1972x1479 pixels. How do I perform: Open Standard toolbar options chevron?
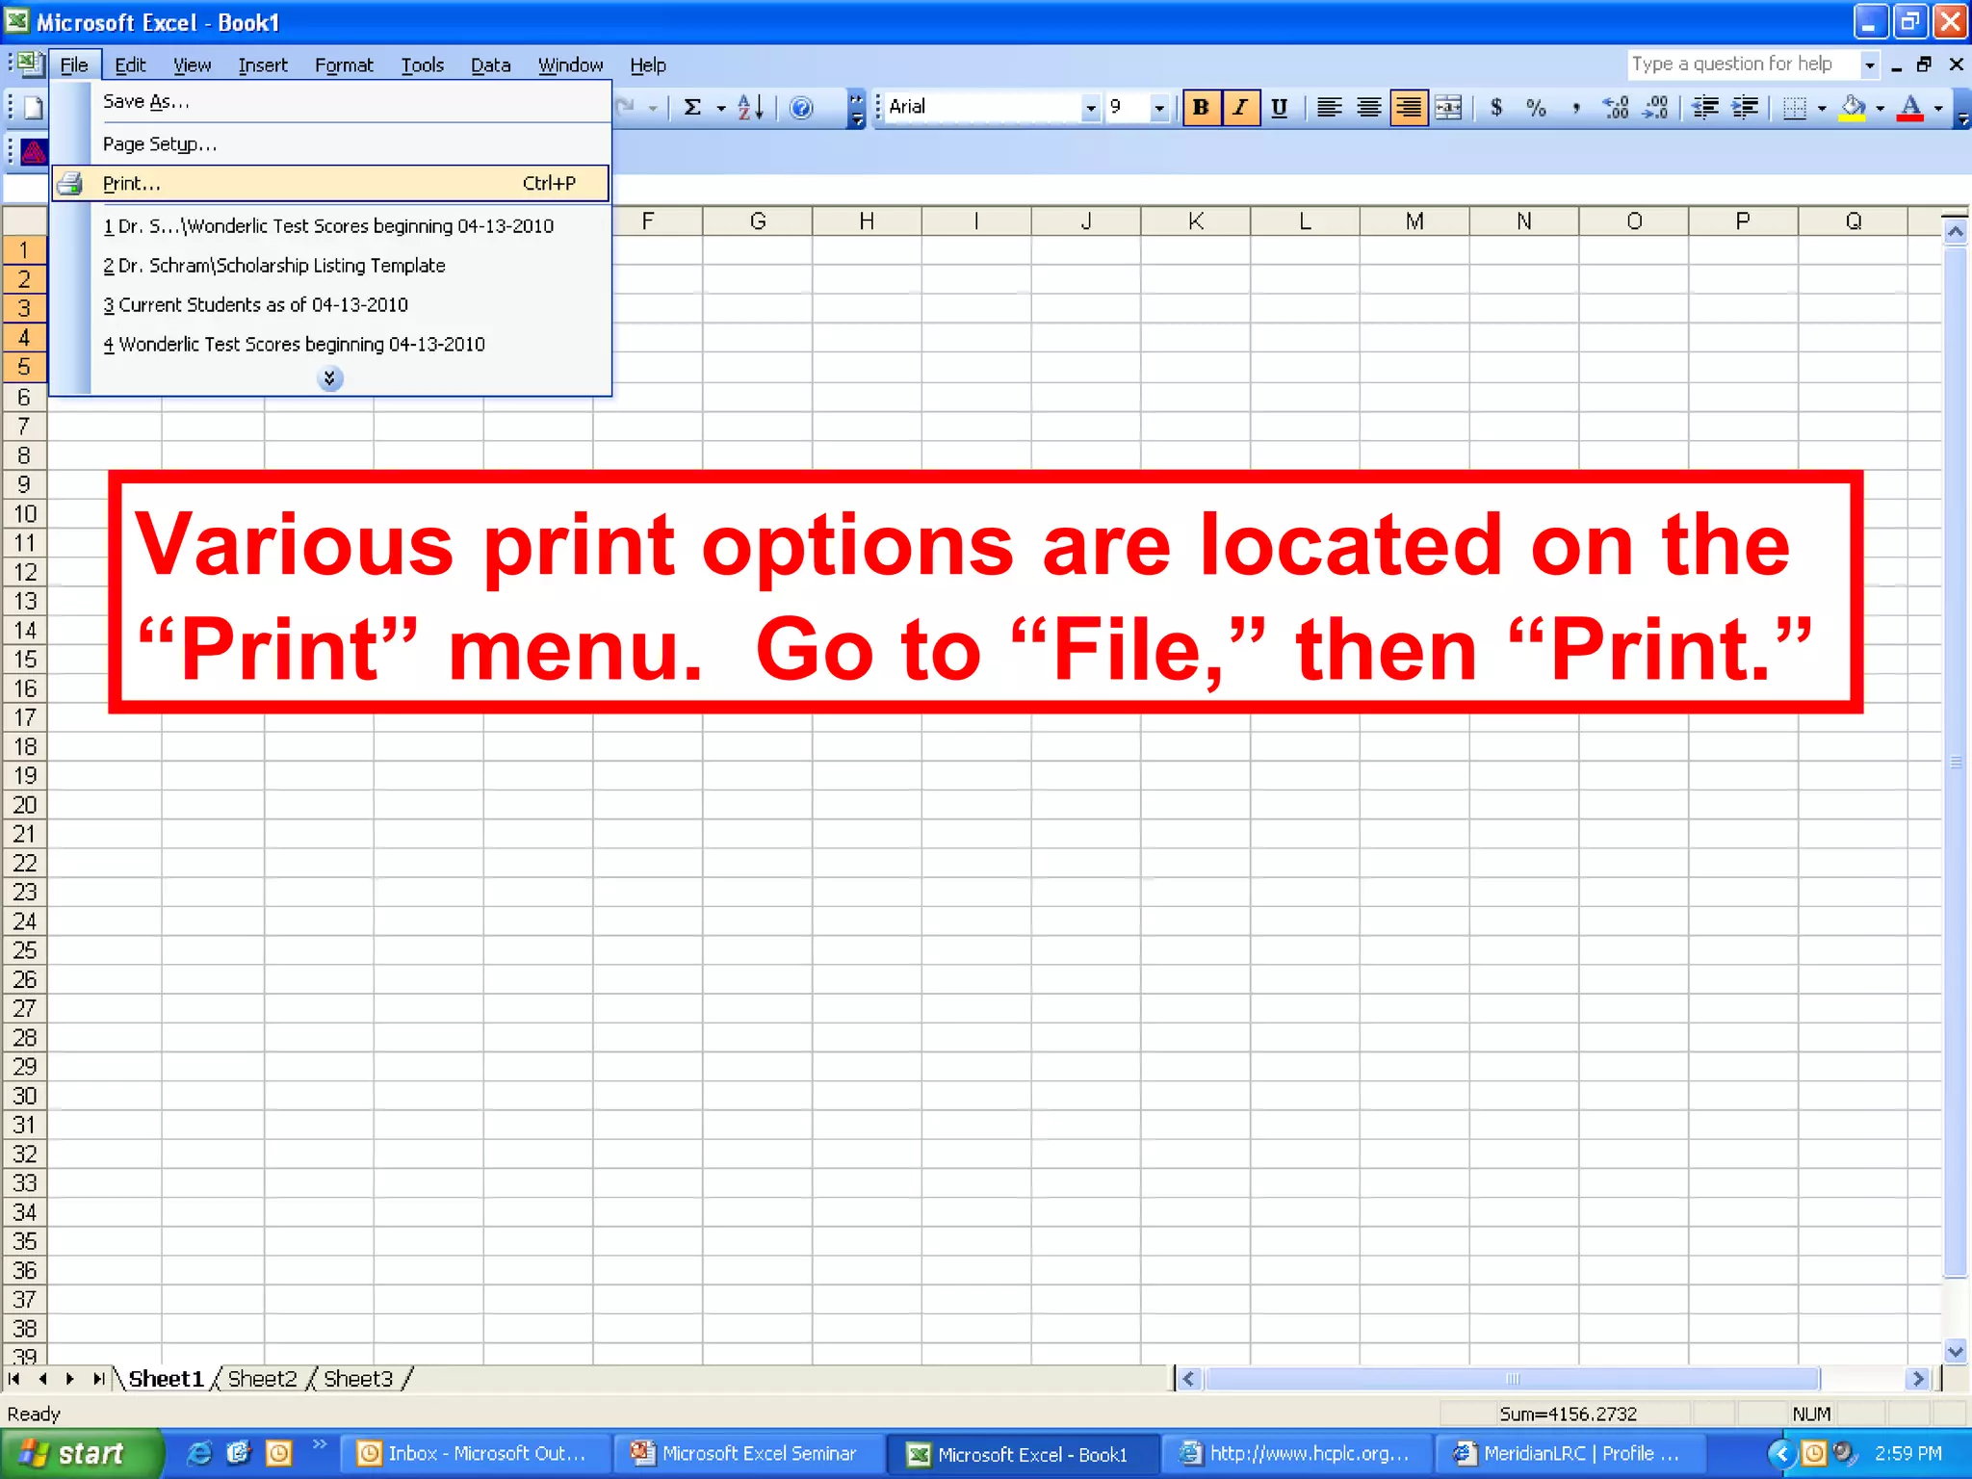click(x=856, y=108)
